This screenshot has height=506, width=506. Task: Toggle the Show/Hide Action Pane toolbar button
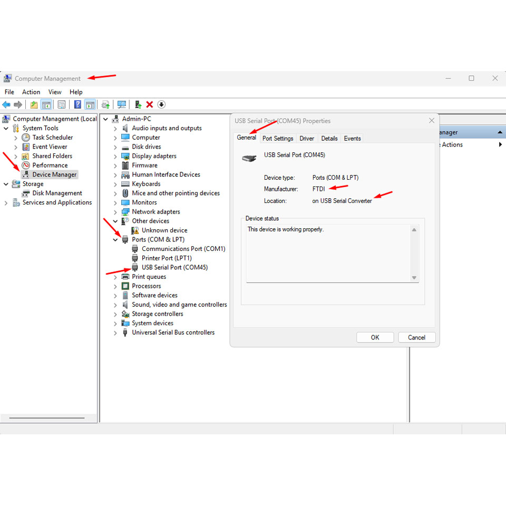click(x=90, y=104)
